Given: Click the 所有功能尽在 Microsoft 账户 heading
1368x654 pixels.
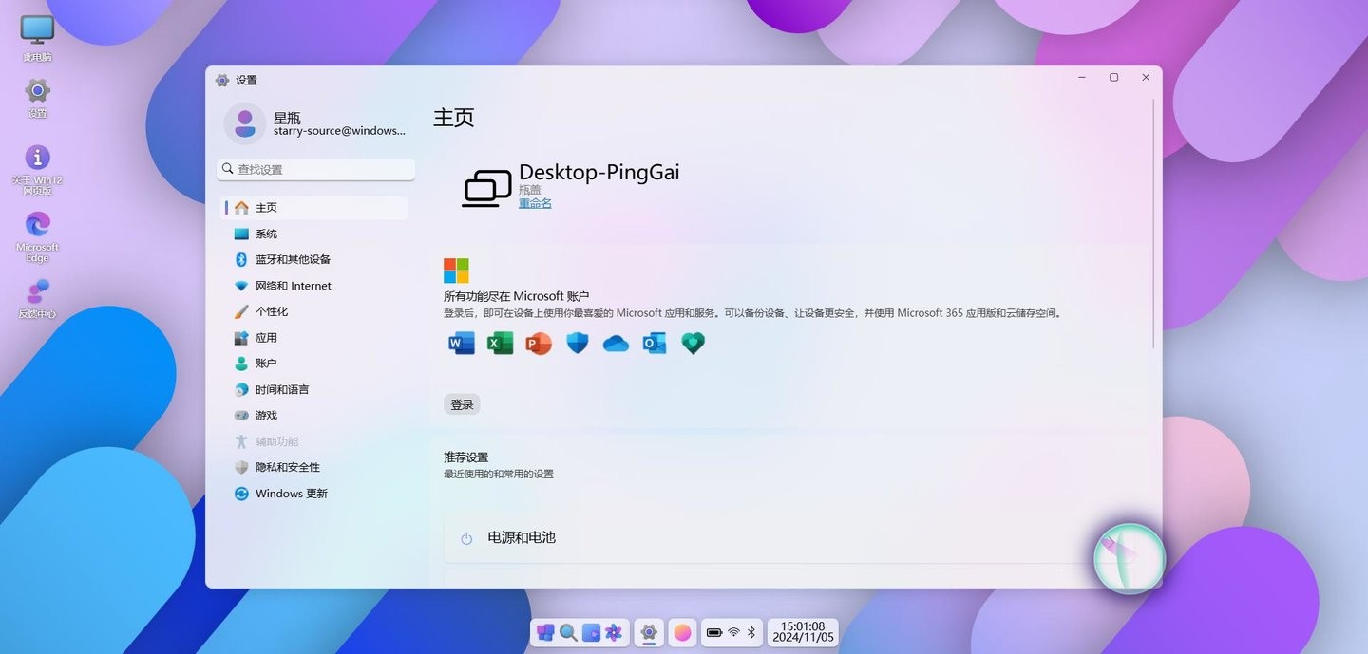Looking at the screenshot, I should point(517,296).
